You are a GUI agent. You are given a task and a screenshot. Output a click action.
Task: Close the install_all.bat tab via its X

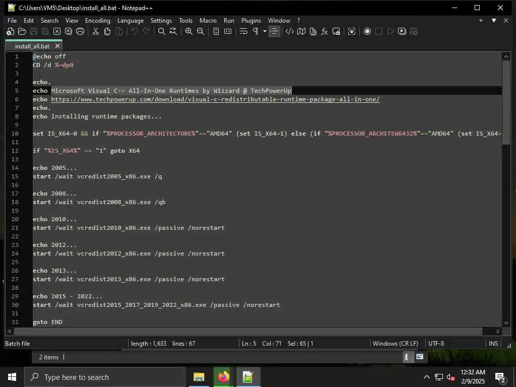click(57, 46)
